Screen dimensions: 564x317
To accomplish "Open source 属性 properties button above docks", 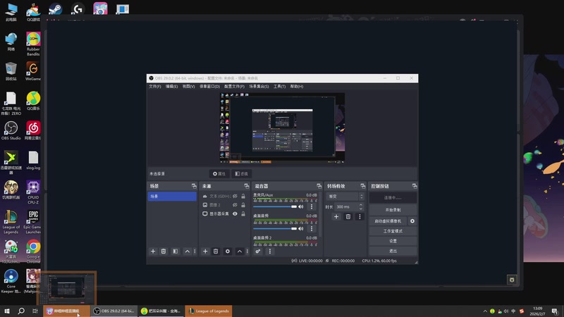I will pyautogui.click(x=219, y=173).
